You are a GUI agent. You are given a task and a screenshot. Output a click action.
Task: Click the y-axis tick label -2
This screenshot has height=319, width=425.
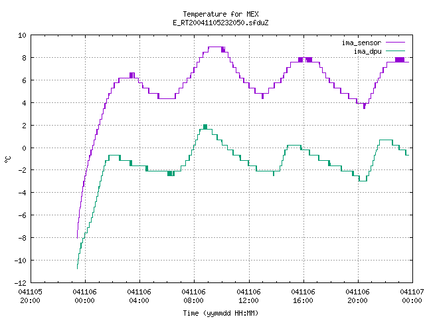pos(22,170)
